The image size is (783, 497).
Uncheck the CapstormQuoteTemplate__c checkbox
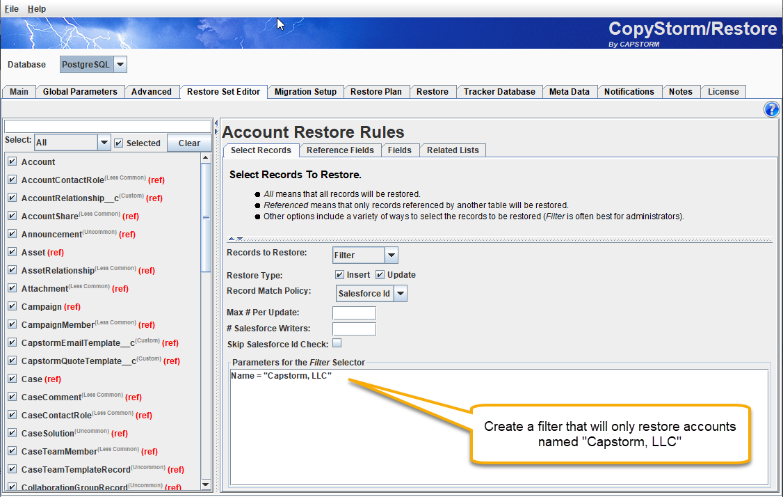click(x=13, y=361)
